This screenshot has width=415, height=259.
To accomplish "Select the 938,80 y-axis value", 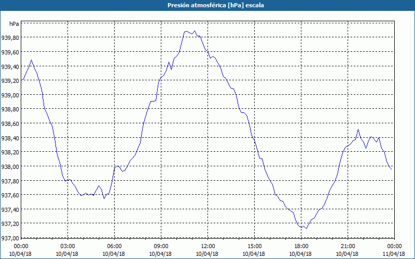I will [10, 109].
